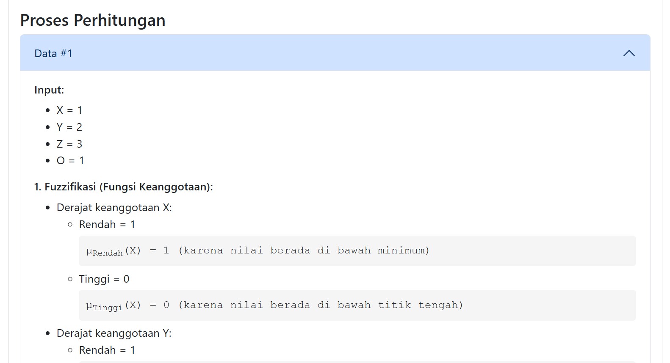Click the text 'di bawah minimum' in formula
Image resolution: width=670 pixels, height=363 pixels.
(x=373, y=250)
